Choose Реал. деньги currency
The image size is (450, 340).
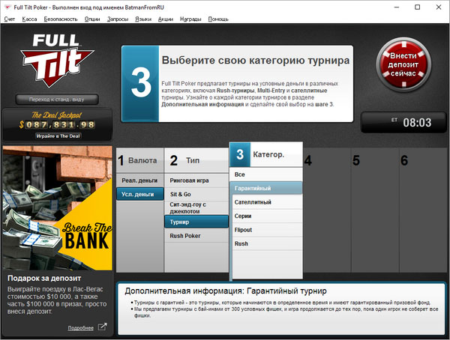pyautogui.click(x=139, y=180)
